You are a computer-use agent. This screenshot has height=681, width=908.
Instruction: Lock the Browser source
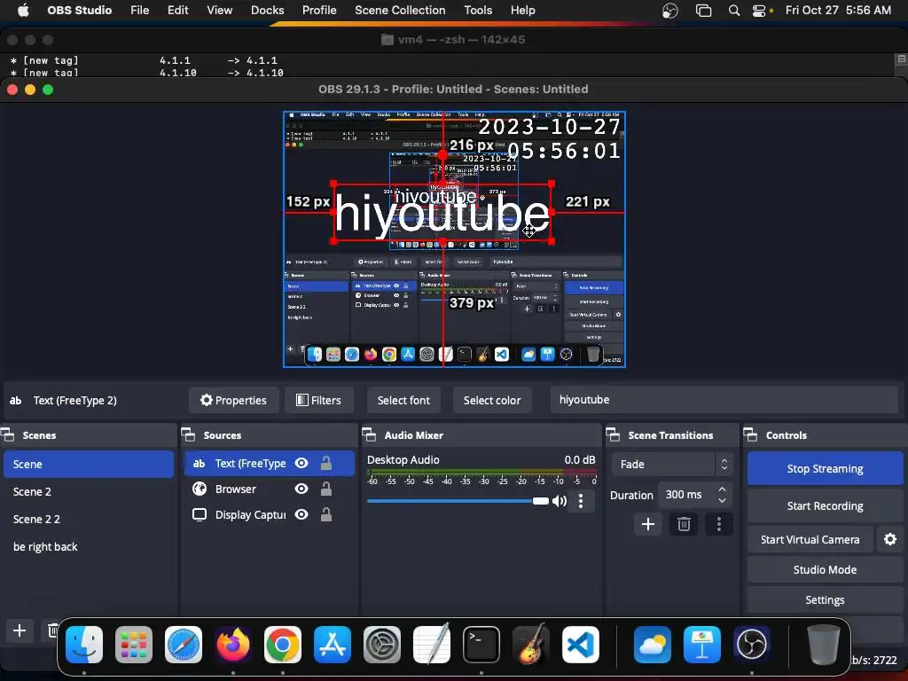click(326, 489)
